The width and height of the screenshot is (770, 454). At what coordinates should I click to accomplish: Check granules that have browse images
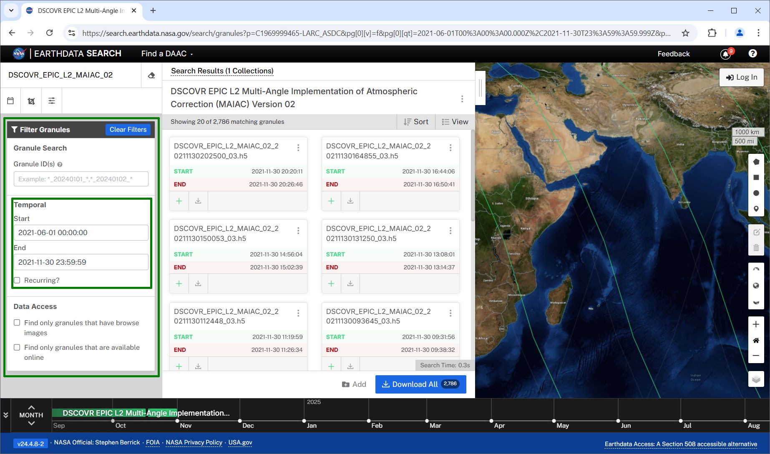click(17, 323)
